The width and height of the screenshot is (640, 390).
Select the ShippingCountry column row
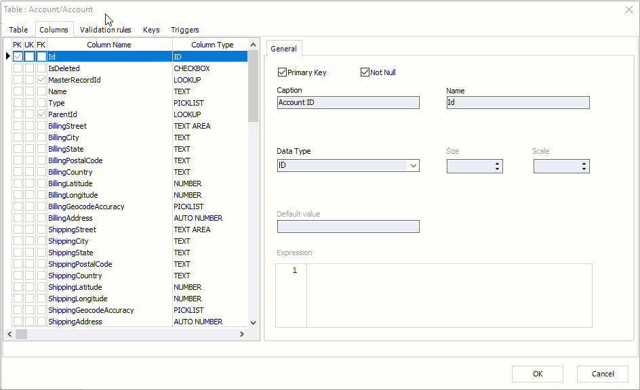click(x=129, y=276)
